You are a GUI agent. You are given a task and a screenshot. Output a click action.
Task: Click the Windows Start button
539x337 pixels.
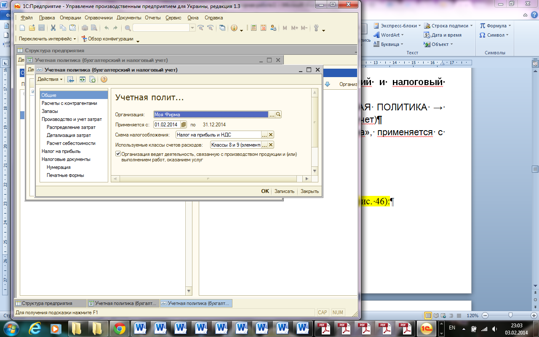point(11,328)
